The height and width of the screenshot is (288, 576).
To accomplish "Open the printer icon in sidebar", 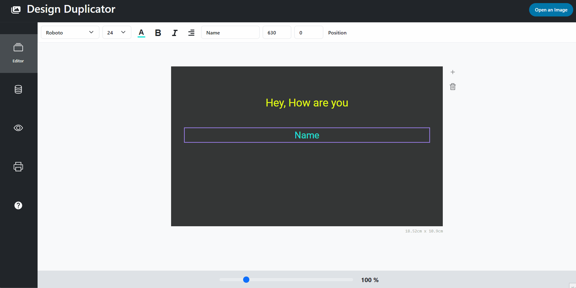I will (x=18, y=167).
